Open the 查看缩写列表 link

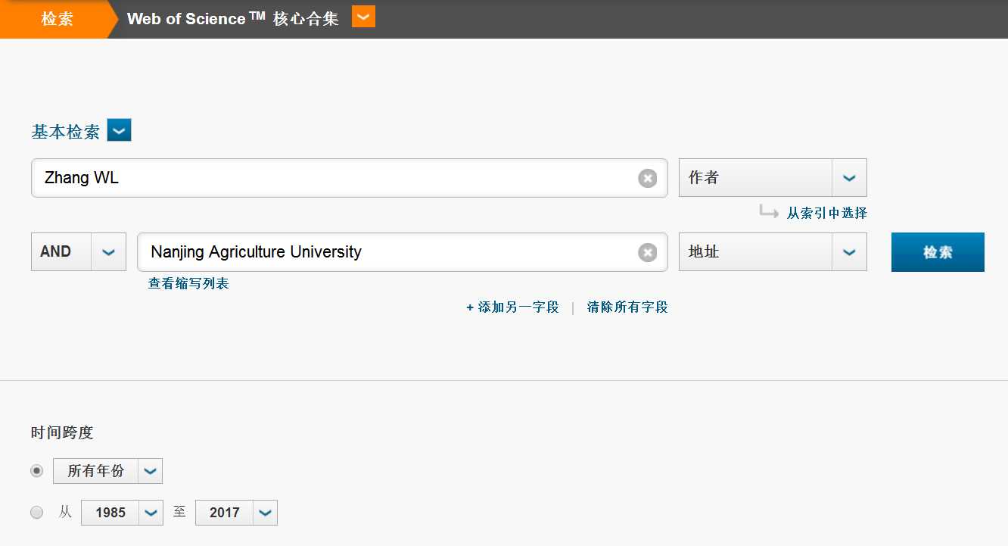(188, 284)
